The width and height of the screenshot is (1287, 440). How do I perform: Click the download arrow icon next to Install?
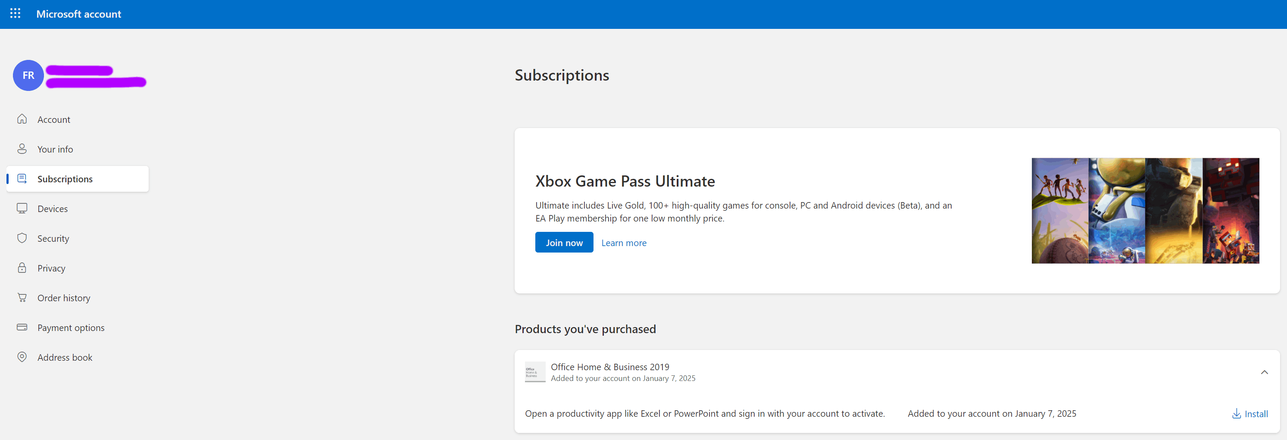tap(1237, 414)
